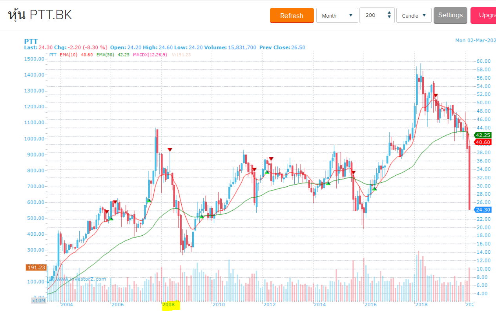Click the green buy marker in 2014
Screen dimensions: 496x311
(328, 183)
